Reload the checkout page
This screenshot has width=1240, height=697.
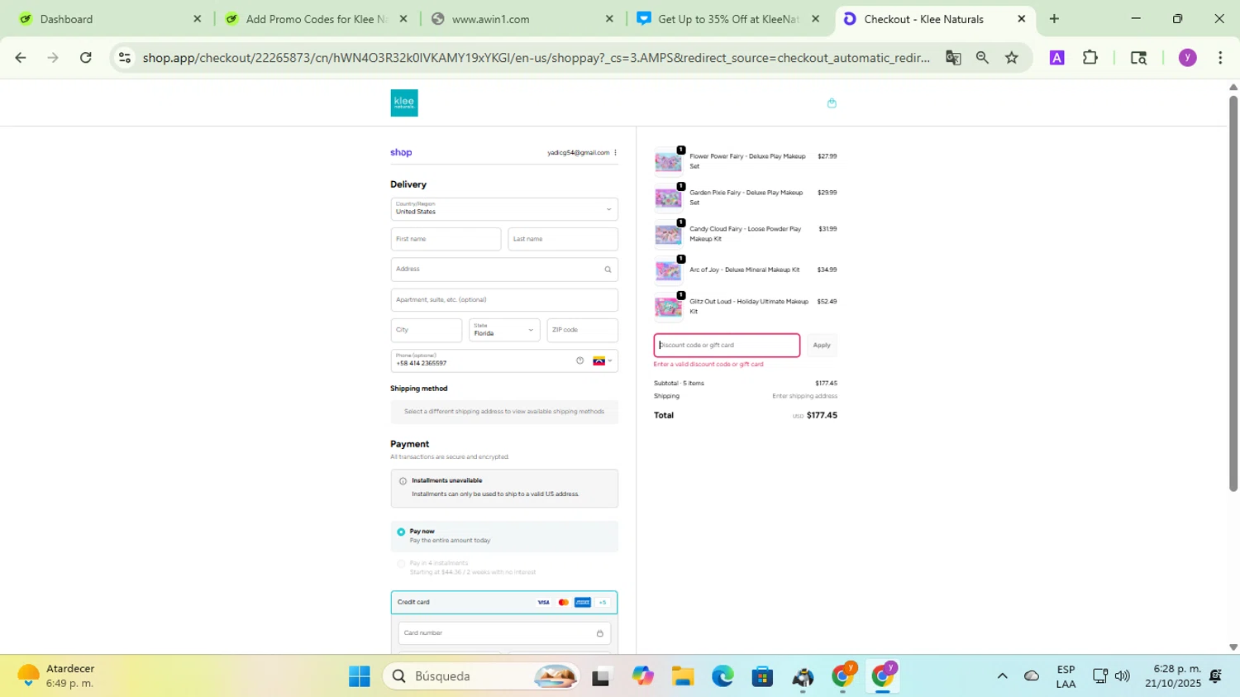pyautogui.click(x=86, y=58)
